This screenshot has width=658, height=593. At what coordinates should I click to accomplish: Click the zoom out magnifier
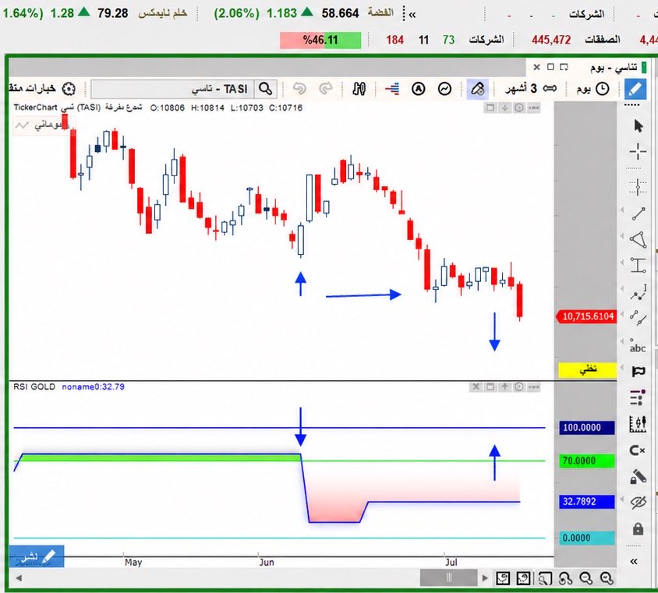click(585, 579)
